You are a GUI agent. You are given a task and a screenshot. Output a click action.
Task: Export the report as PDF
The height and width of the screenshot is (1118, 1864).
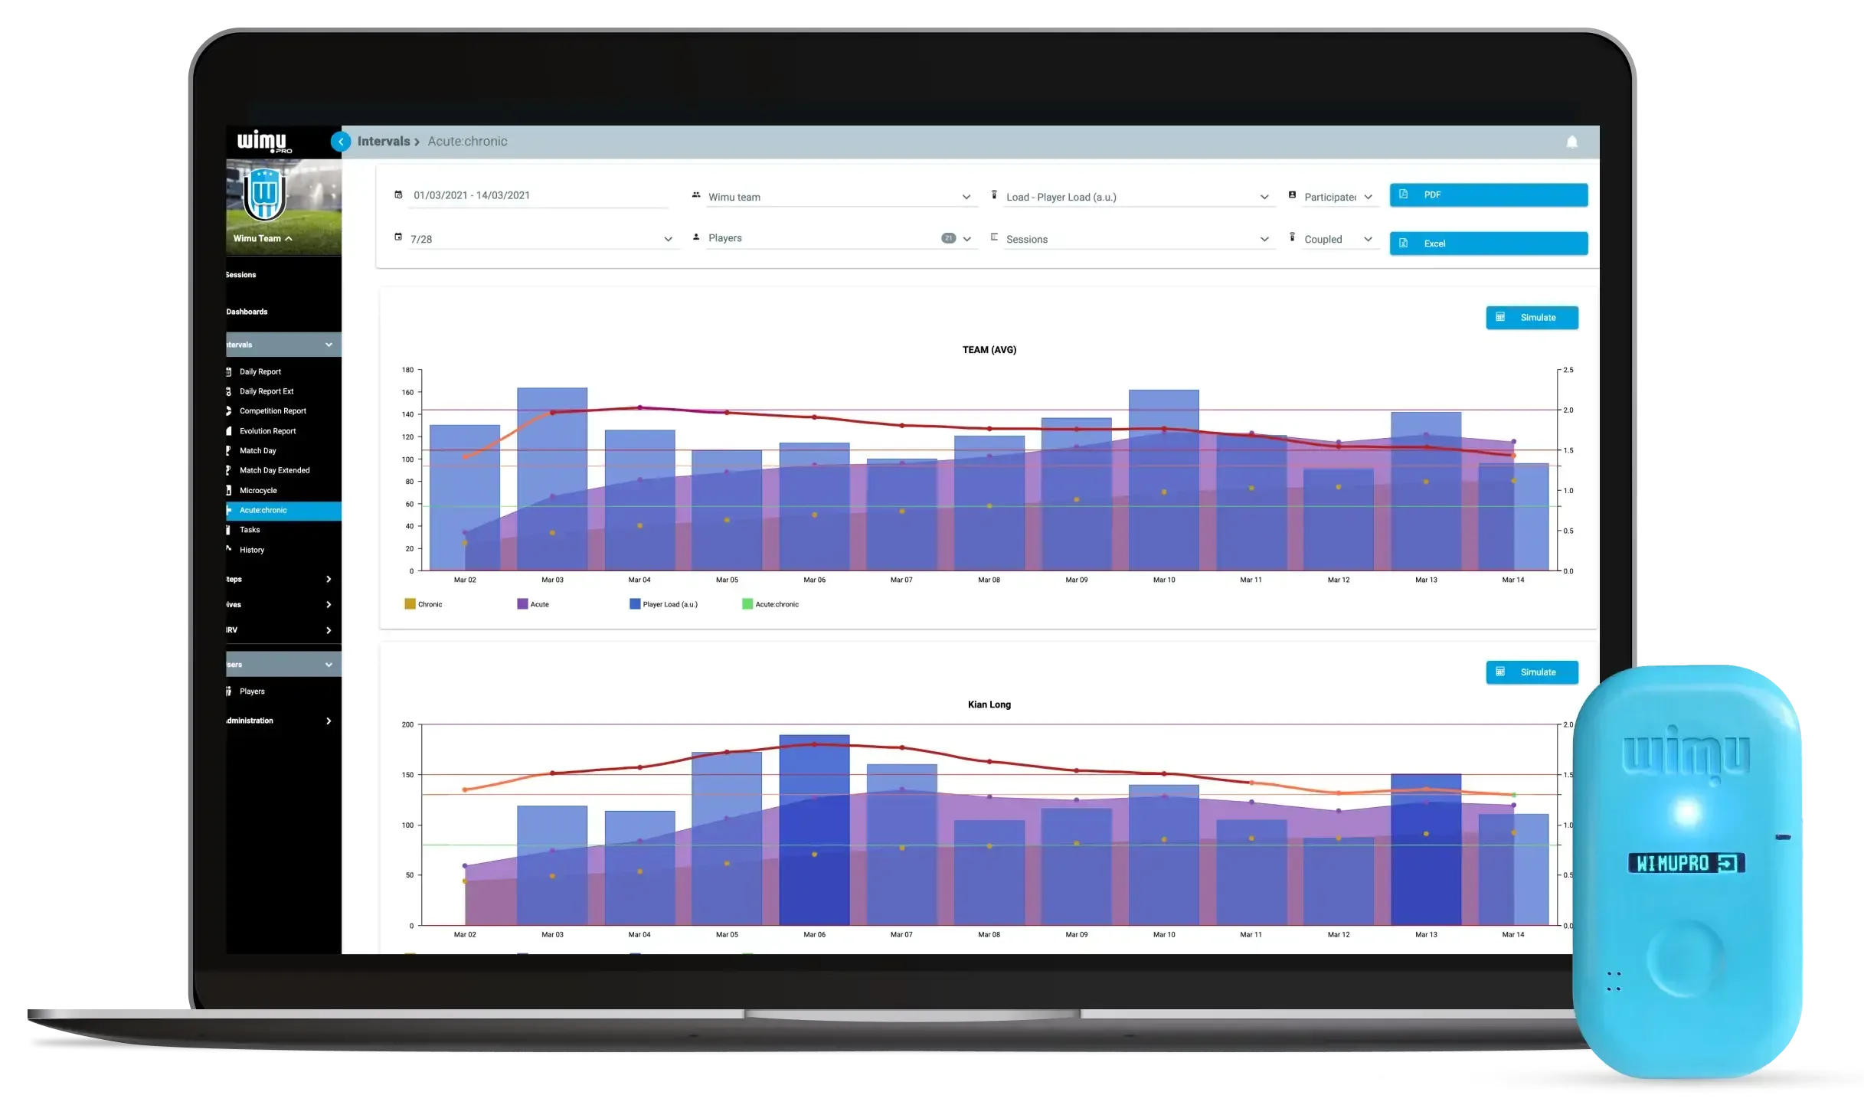pos(1488,195)
